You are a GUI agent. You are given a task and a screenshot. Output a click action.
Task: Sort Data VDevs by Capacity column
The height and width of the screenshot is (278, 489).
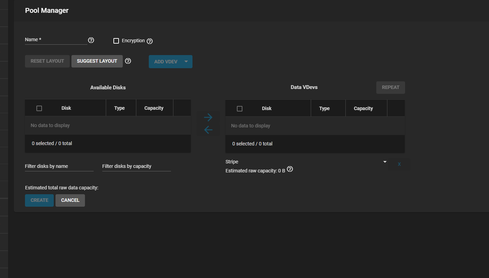[363, 108]
